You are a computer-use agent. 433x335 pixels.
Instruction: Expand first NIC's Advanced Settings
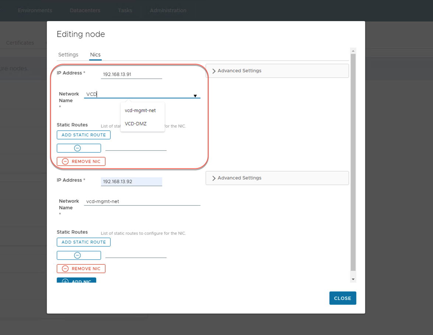(214, 71)
